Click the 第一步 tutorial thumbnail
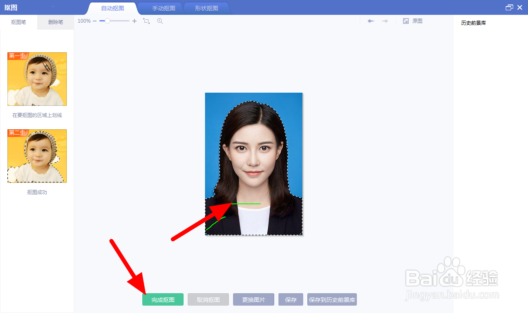Image resolution: width=528 pixels, height=313 pixels. [x=37, y=79]
